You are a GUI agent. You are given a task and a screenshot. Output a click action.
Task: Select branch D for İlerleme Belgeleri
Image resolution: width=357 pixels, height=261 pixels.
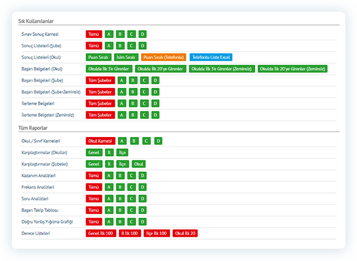(x=155, y=103)
